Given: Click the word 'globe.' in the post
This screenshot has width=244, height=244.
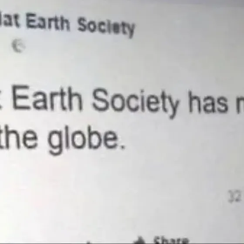Looking at the screenshot, I should (86, 140).
